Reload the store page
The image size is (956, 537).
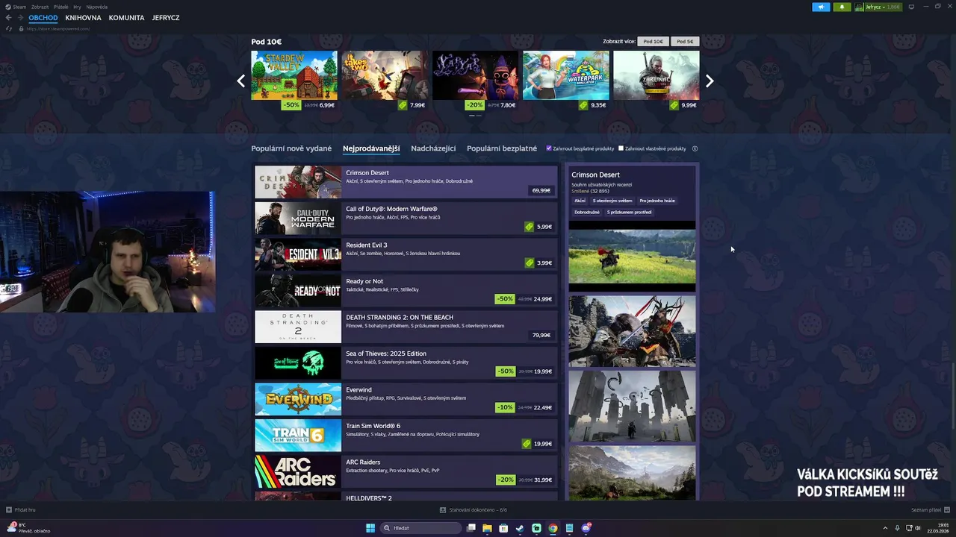click(x=9, y=28)
